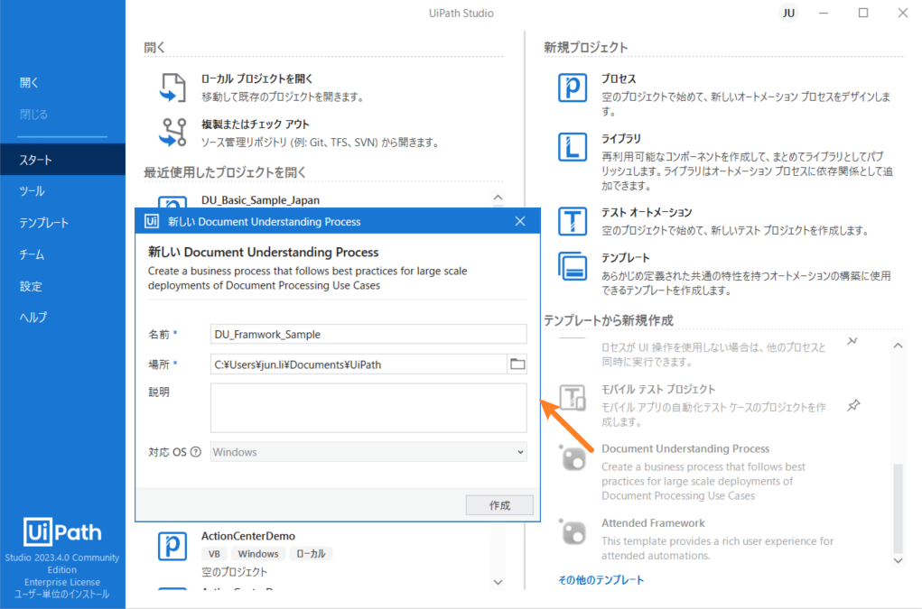Click the Document Understanding Process template icon
The width and height of the screenshot is (922, 609).
573,457
